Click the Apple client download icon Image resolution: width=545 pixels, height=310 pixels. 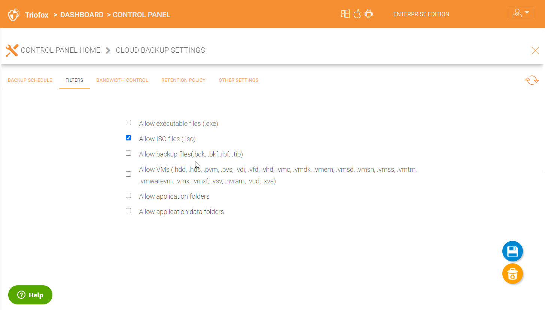pyautogui.click(x=357, y=14)
